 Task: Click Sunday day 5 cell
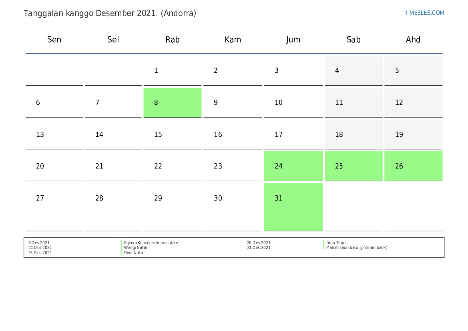point(414,70)
